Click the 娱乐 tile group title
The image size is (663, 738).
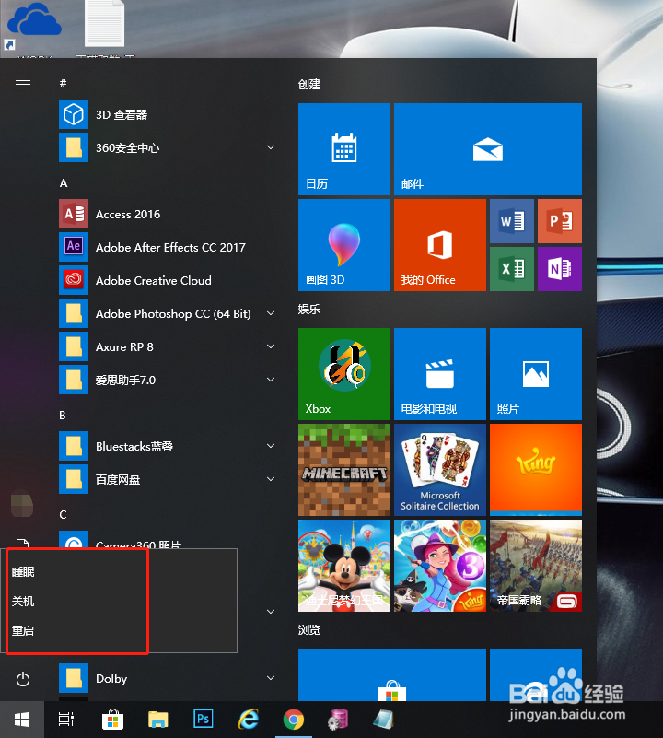[x=309, y=310]
